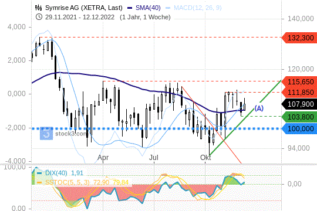Click the clock icon beside date range
Image resolution: width=317 pixels, height=211 pixels.
coord(39,17)
